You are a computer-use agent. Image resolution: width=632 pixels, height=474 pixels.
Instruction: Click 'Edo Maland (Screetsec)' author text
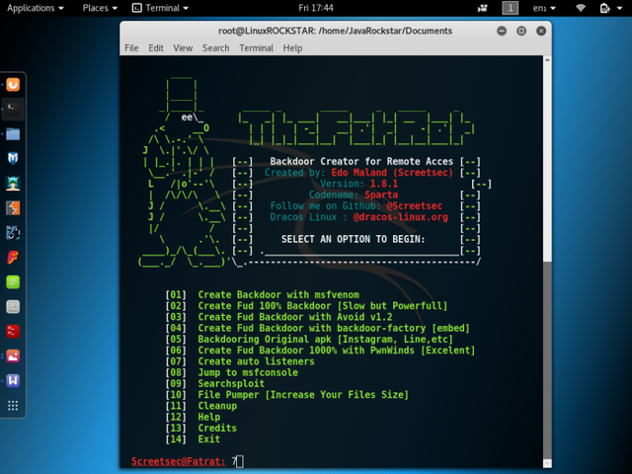pyautogui.click(x=392, y=173)
